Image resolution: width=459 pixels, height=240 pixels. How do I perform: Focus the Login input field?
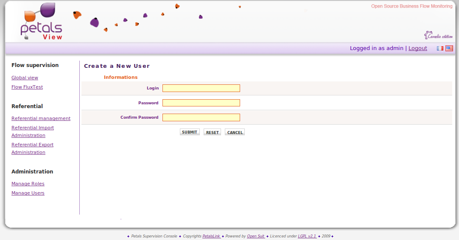[201, 88]
